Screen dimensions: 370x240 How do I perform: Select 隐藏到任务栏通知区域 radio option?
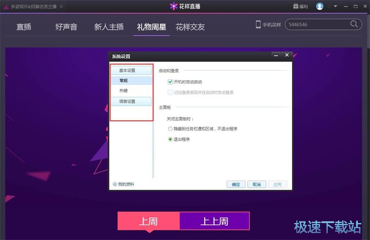(170, 129)
